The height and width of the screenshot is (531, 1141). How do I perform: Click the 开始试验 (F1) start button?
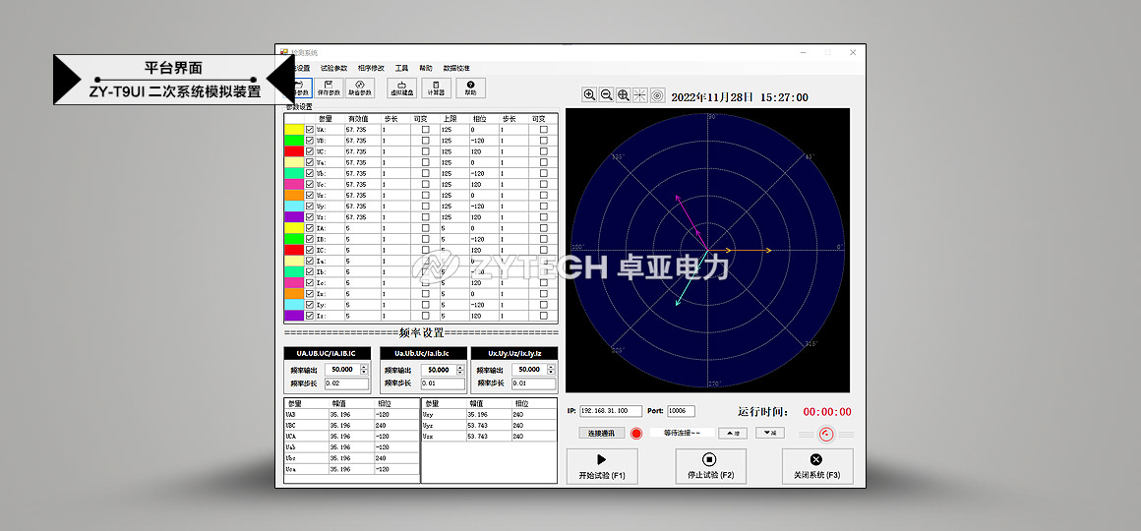tap(602, 466)
